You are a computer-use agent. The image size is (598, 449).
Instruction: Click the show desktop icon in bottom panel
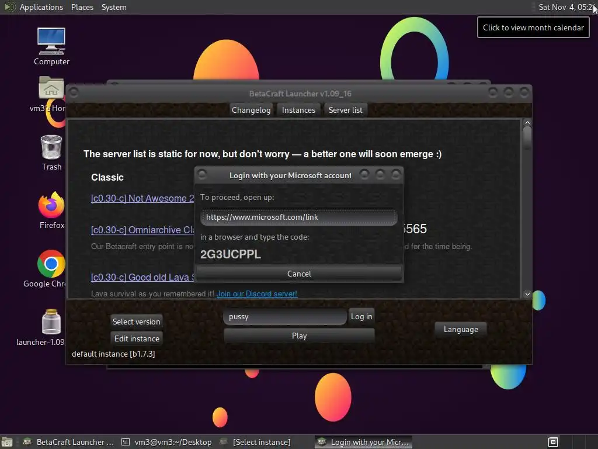pyautogui.click(x=7, y=442)
